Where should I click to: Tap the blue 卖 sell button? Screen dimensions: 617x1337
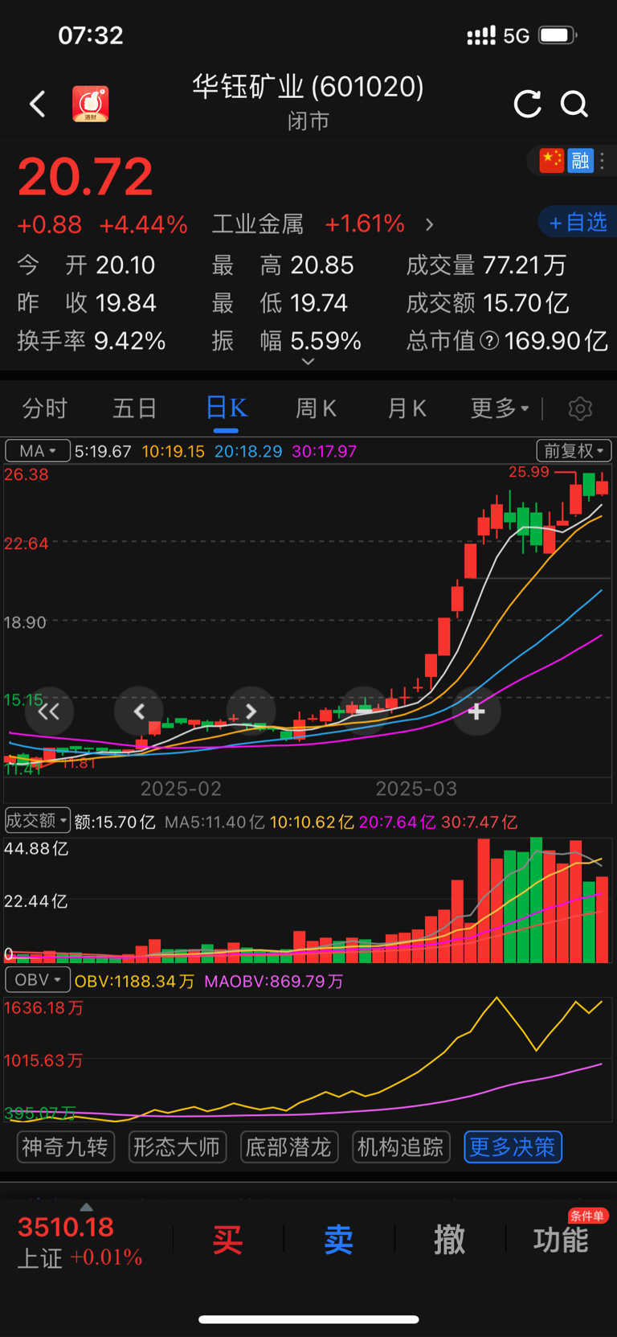point(338,1240)
